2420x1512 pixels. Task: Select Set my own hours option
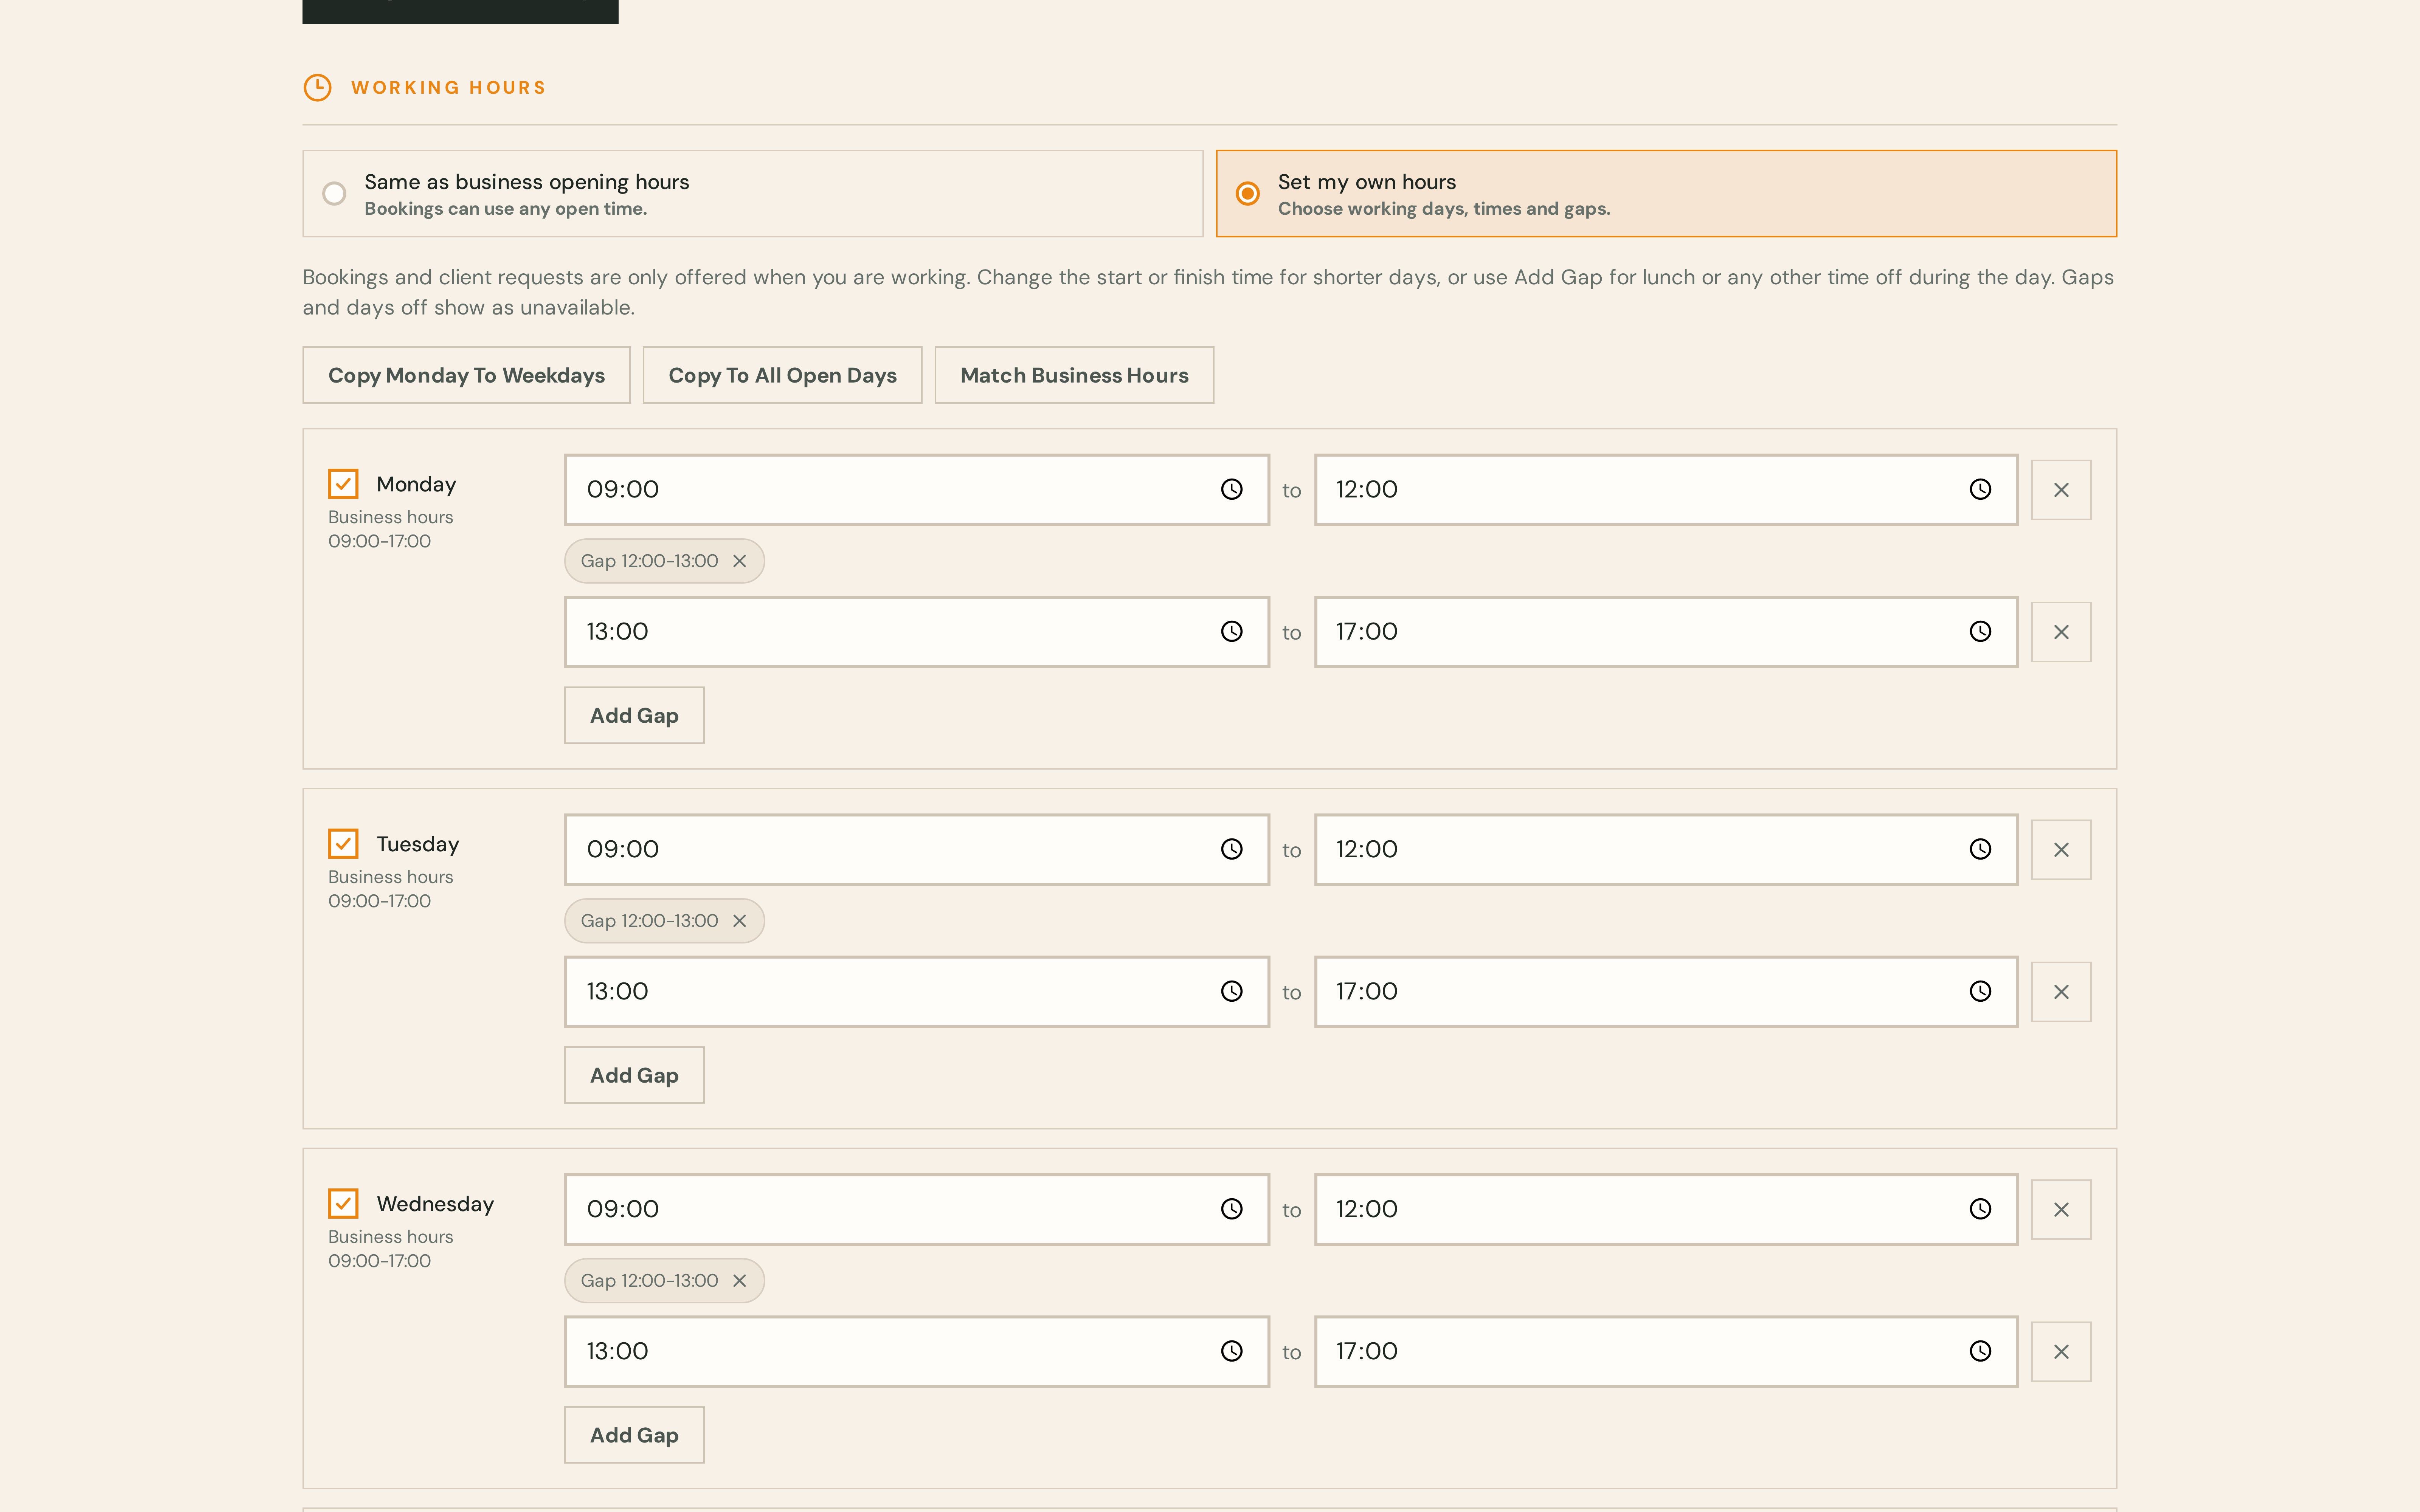[x=1666, y=194]
